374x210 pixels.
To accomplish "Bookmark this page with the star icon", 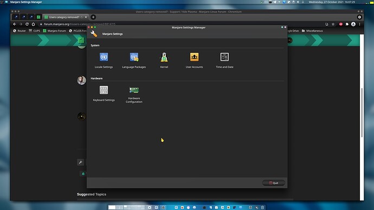I will tap(333, 24).
